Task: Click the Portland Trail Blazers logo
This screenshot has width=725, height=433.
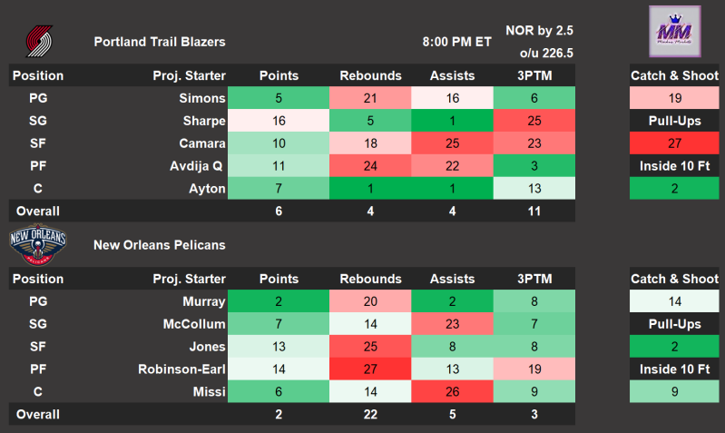Action: [x=38, y=42]
